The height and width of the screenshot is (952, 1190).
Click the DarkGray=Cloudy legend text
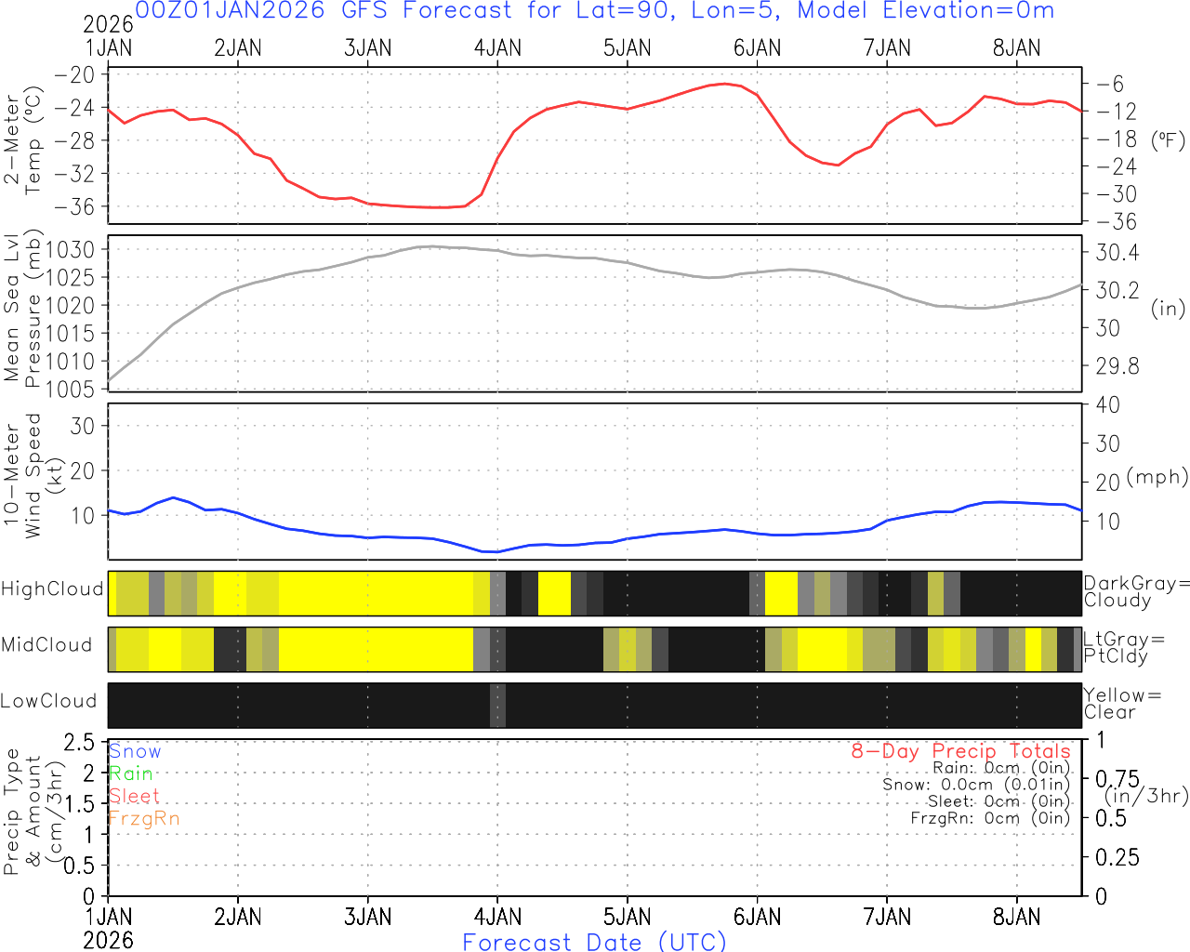click(1136, 591)
